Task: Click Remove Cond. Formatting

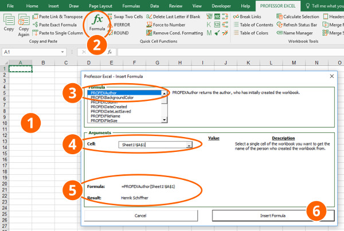Action: (x=175, y=33)
